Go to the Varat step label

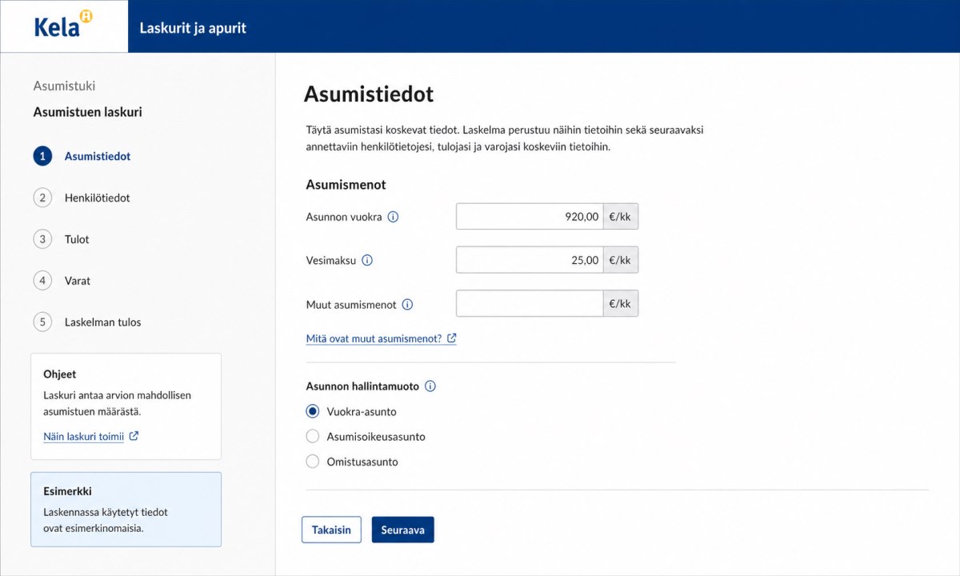click(x=78, y=281)
